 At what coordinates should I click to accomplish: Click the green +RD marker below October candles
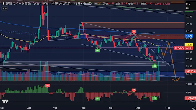coord(155,65)
